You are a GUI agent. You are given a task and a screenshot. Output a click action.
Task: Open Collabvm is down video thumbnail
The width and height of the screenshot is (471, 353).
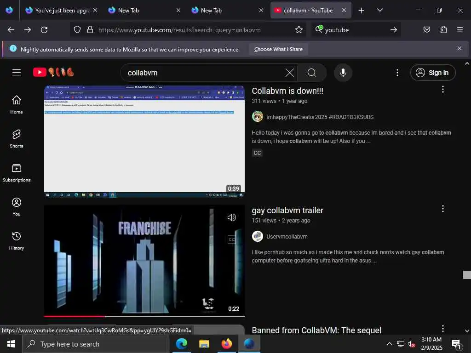tap(144, 142)
